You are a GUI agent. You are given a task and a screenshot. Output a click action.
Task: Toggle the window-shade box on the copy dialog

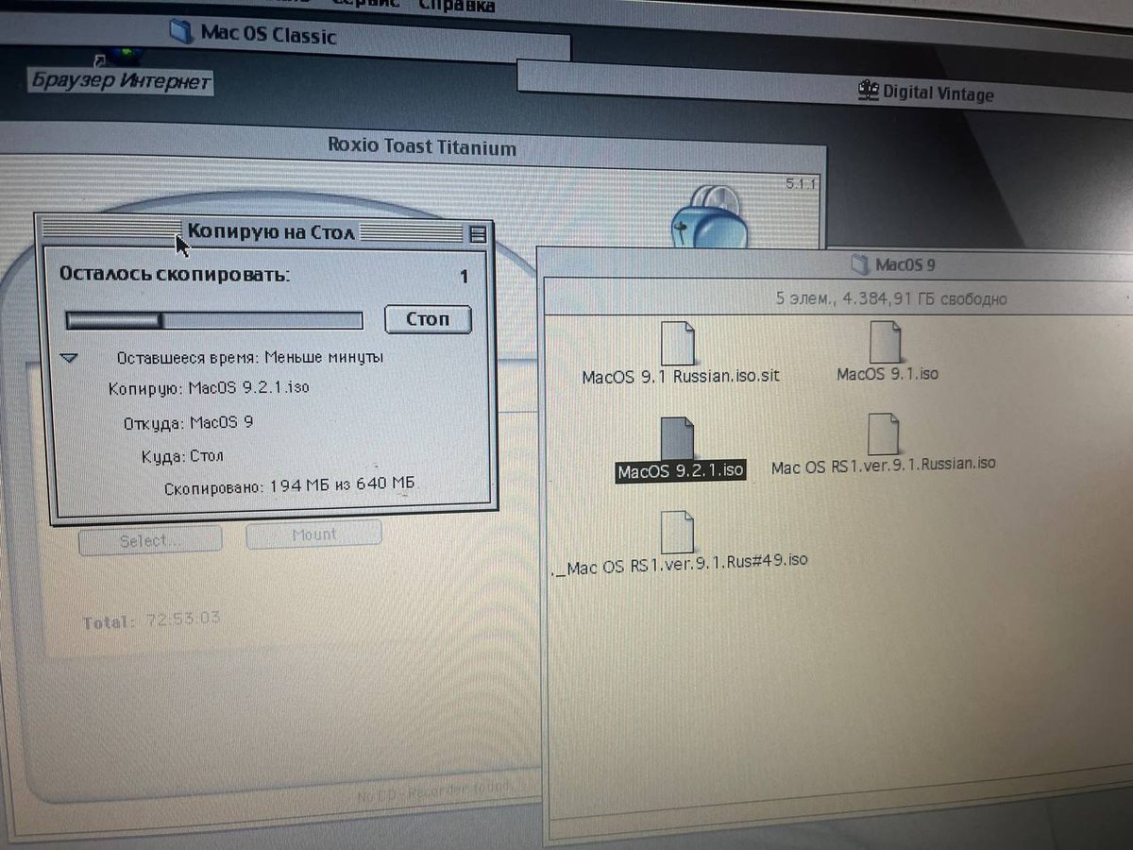479,233
